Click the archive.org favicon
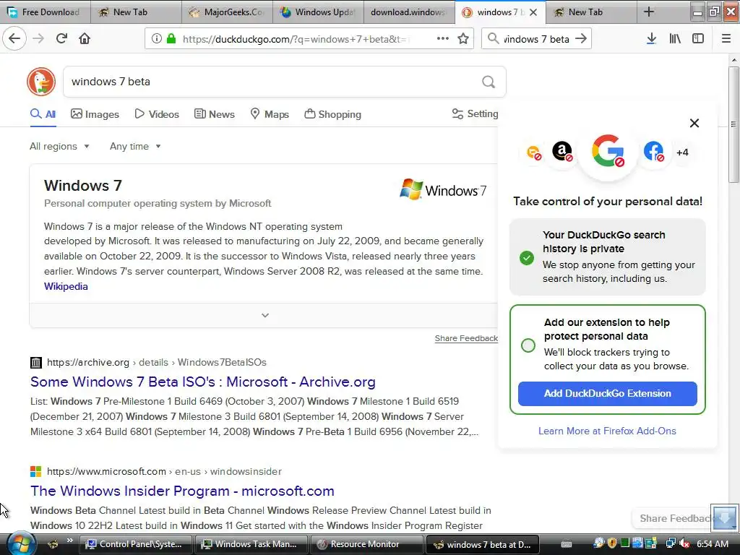 coord(36,363)
